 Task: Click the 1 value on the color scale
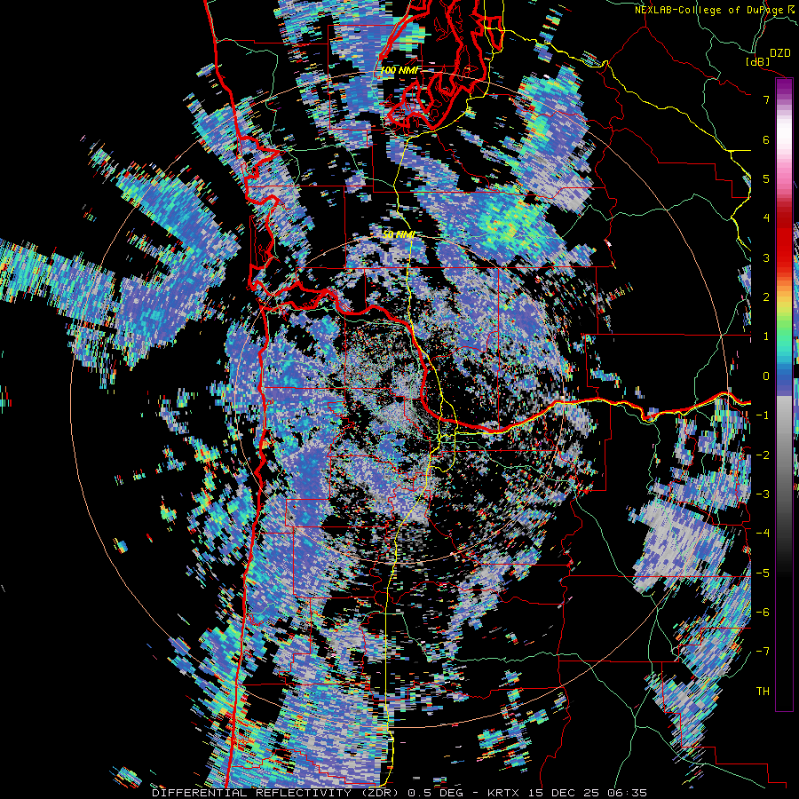[766, 336]
